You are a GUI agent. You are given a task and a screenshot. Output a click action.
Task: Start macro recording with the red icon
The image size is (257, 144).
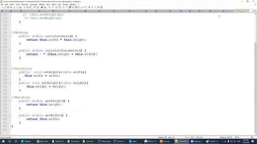(89, 7)
